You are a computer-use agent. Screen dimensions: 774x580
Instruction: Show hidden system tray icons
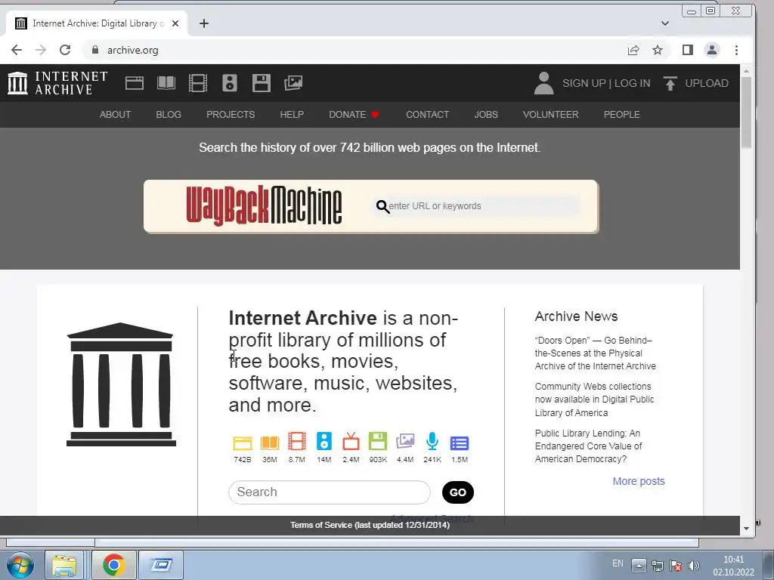pyautogui.click(x=639, y=565)
